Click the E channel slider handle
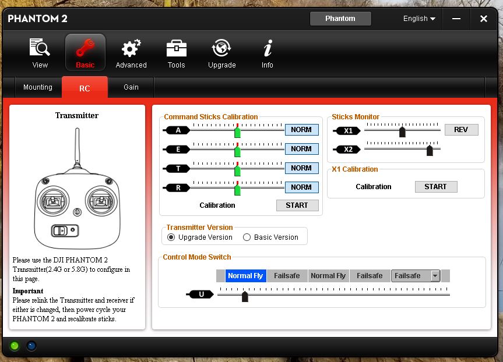Screen dimensions: 503x362 [x=237, y=151]
